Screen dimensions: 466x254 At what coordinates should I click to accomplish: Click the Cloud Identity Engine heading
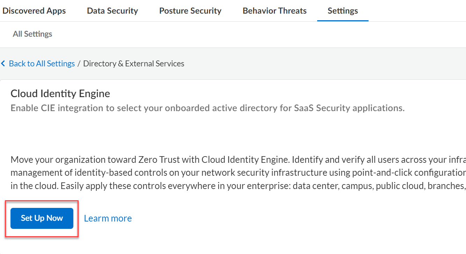click(x=60, y=94)
